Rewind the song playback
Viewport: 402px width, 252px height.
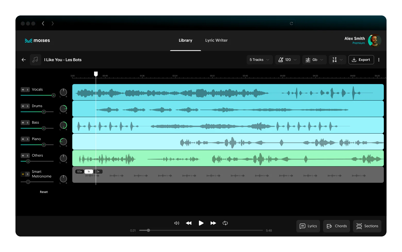(189, 223)
